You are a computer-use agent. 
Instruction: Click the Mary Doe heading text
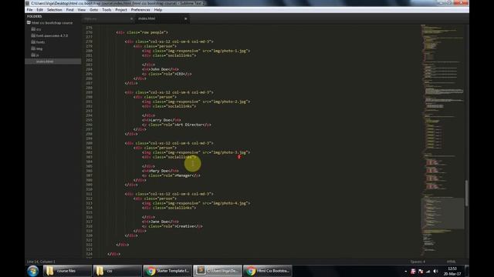point(160,171)
